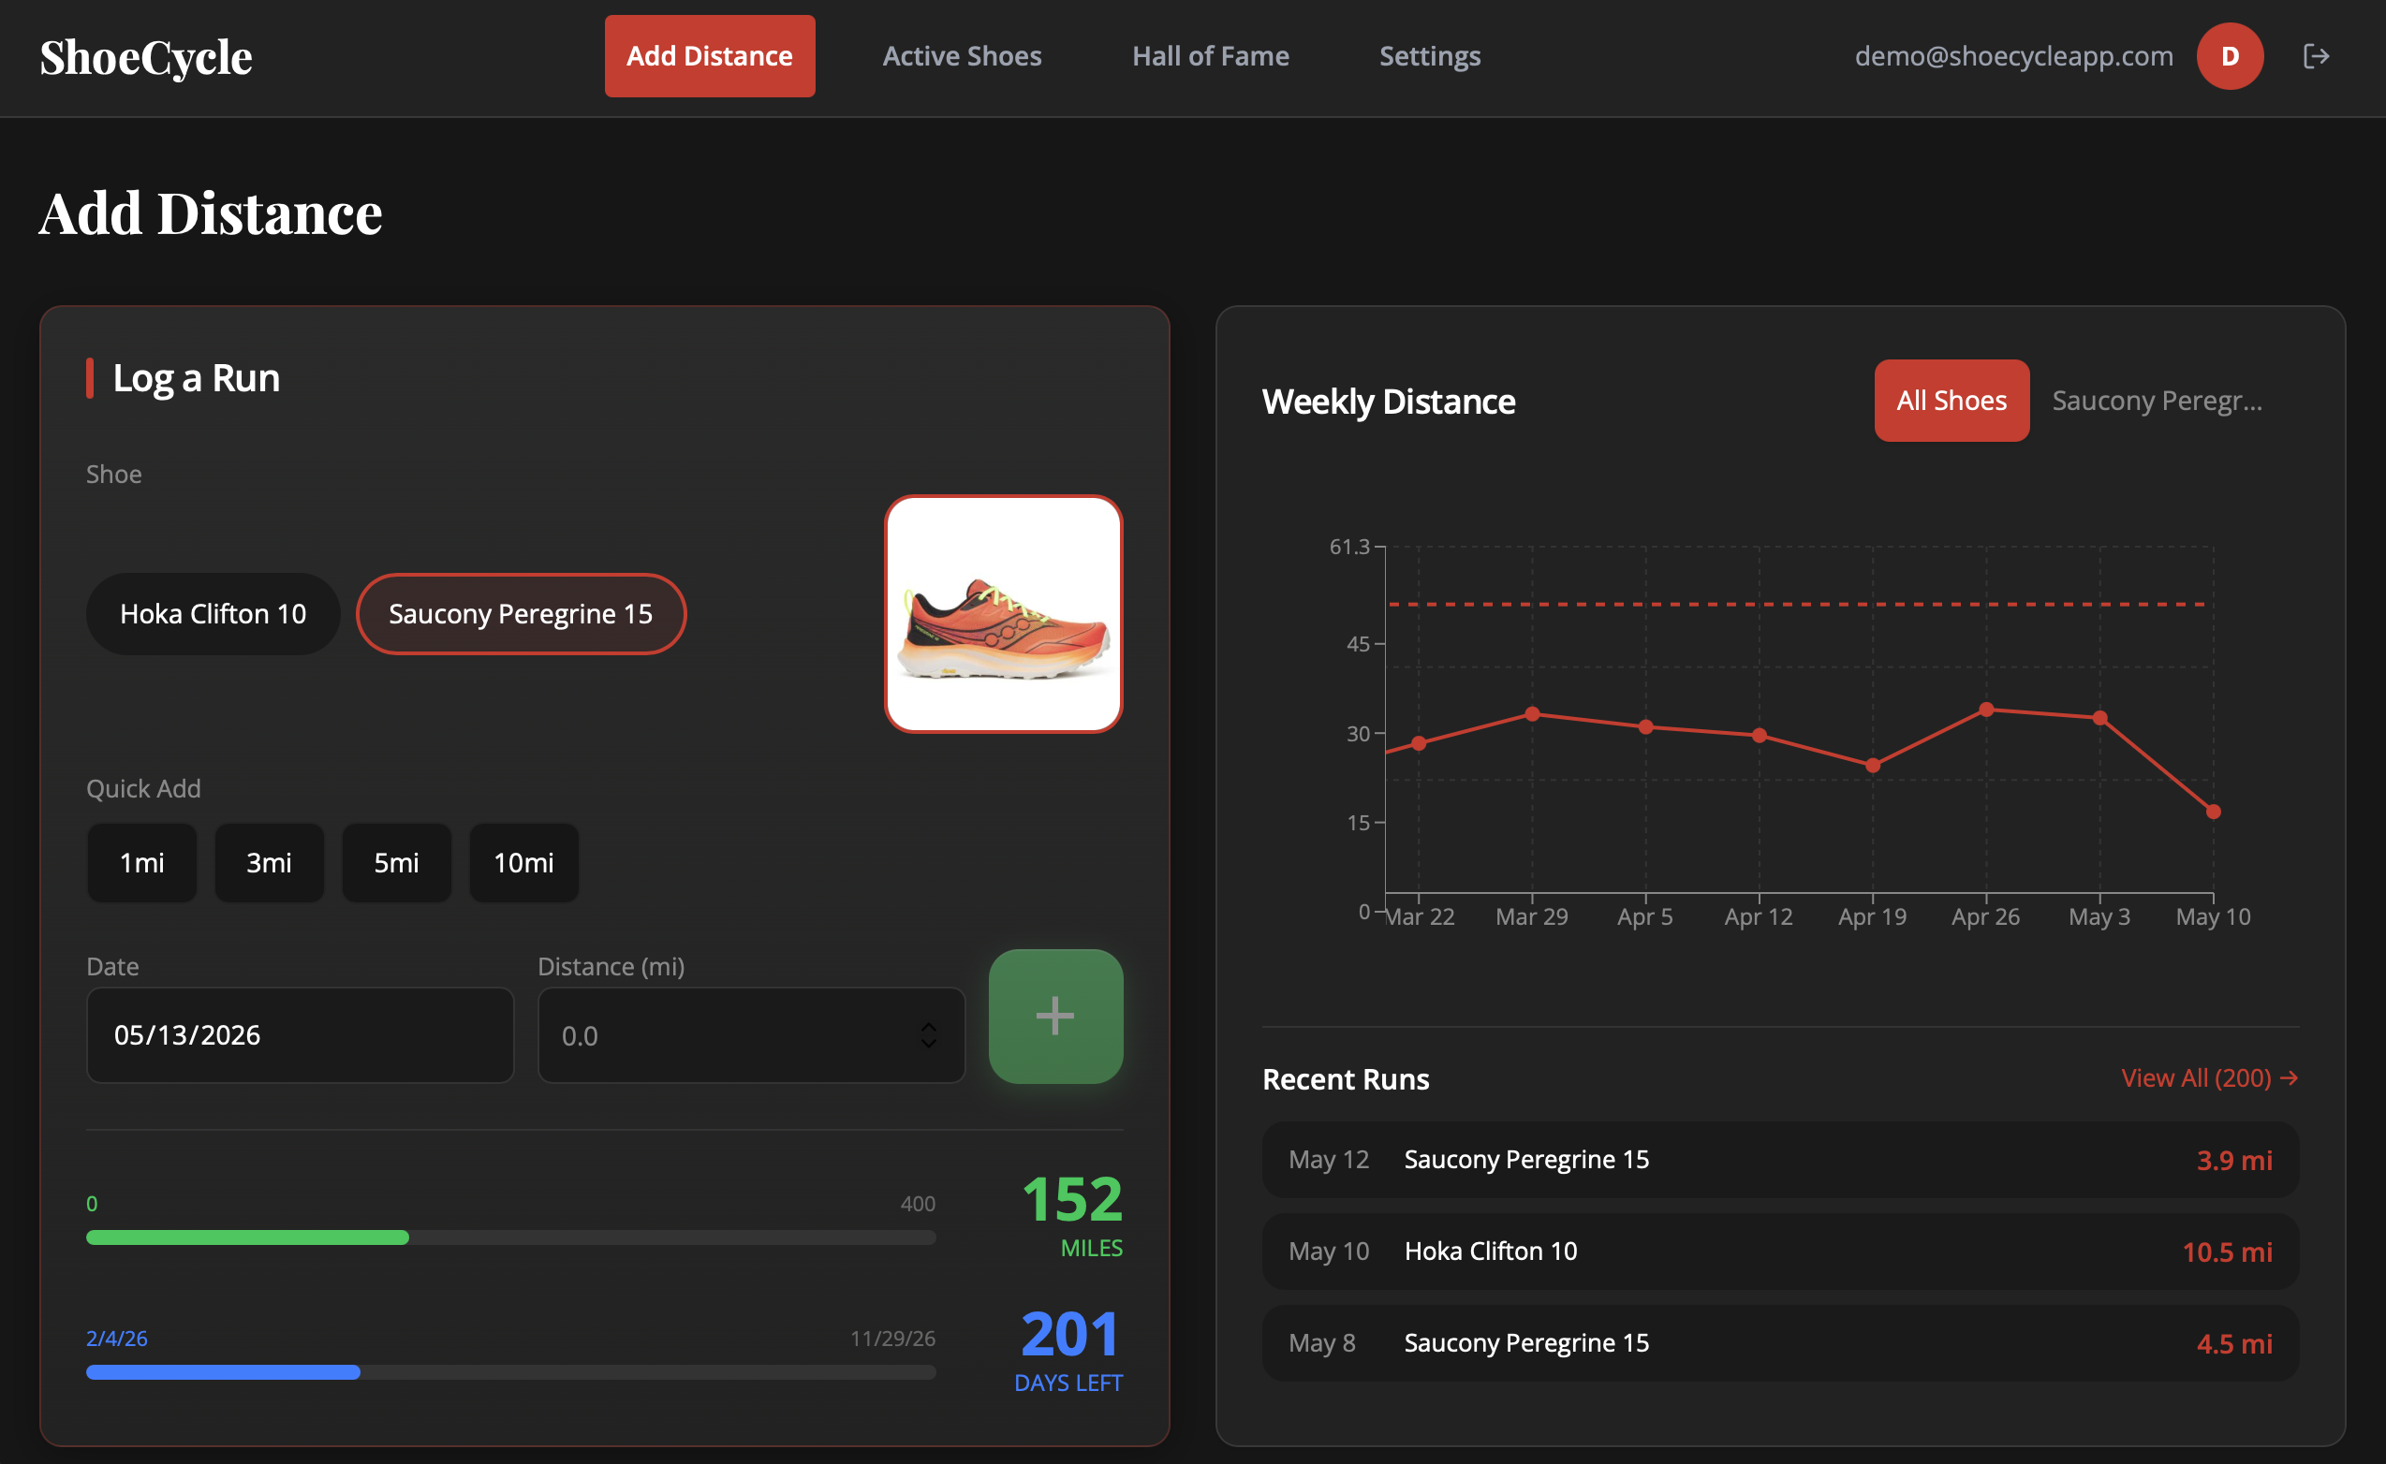
Task: Click the red dashed goal line
Action: pos(1798,604)
